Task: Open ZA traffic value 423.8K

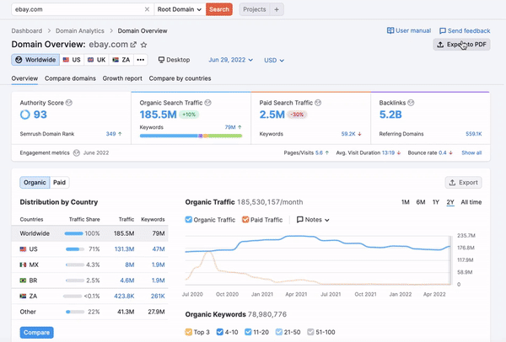Action: click(124, 296)
